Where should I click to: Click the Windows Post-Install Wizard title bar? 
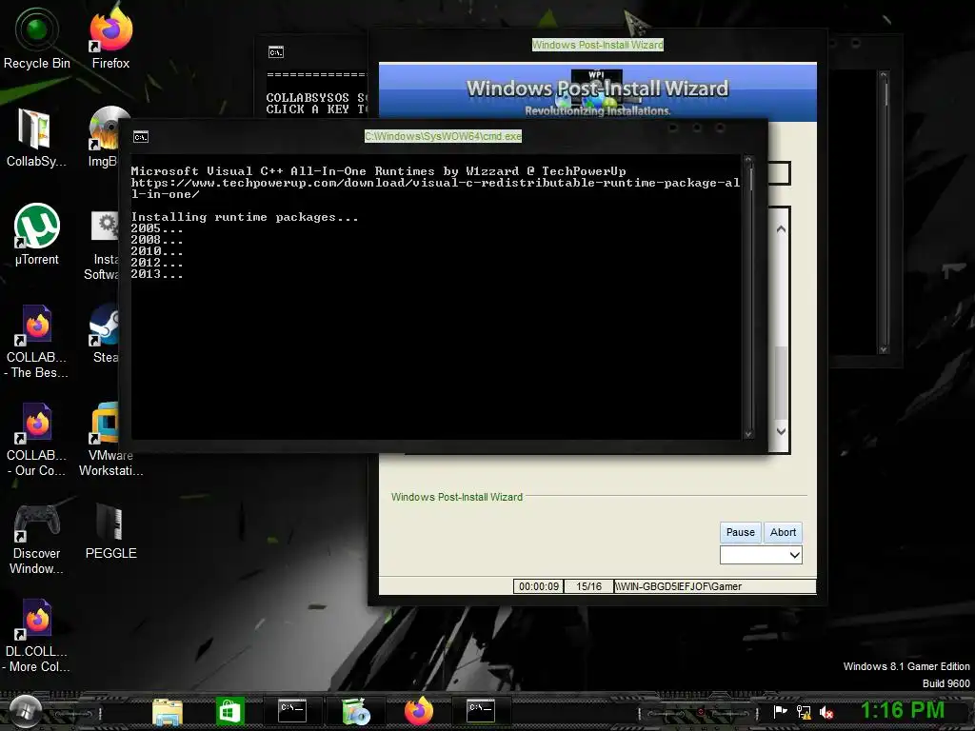click(x=598, y=45)
